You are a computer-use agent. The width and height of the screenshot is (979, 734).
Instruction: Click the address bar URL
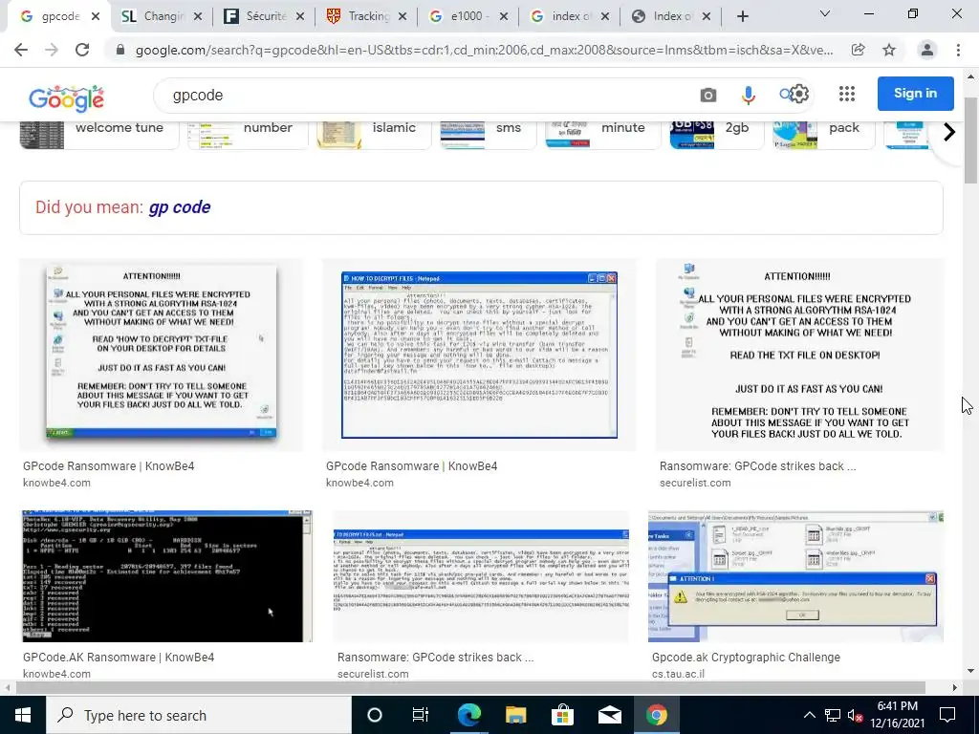484,50
